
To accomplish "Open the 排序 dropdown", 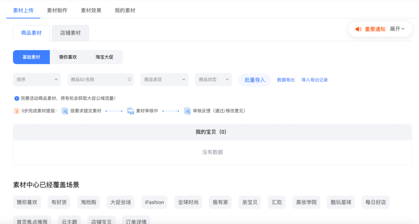I will click(x=36, y=79).
